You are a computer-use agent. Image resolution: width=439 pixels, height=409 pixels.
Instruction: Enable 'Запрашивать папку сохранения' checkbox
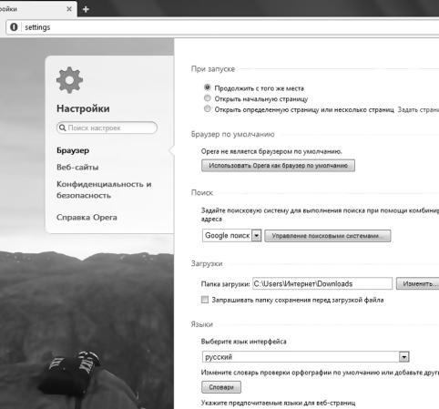(205, 300)
